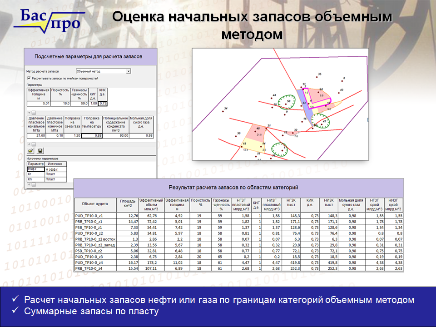The width and height of the screenshot is (436, 327).
Task: Click scrollbar thumb under the parameter sources table
Action: coord(34,185)
